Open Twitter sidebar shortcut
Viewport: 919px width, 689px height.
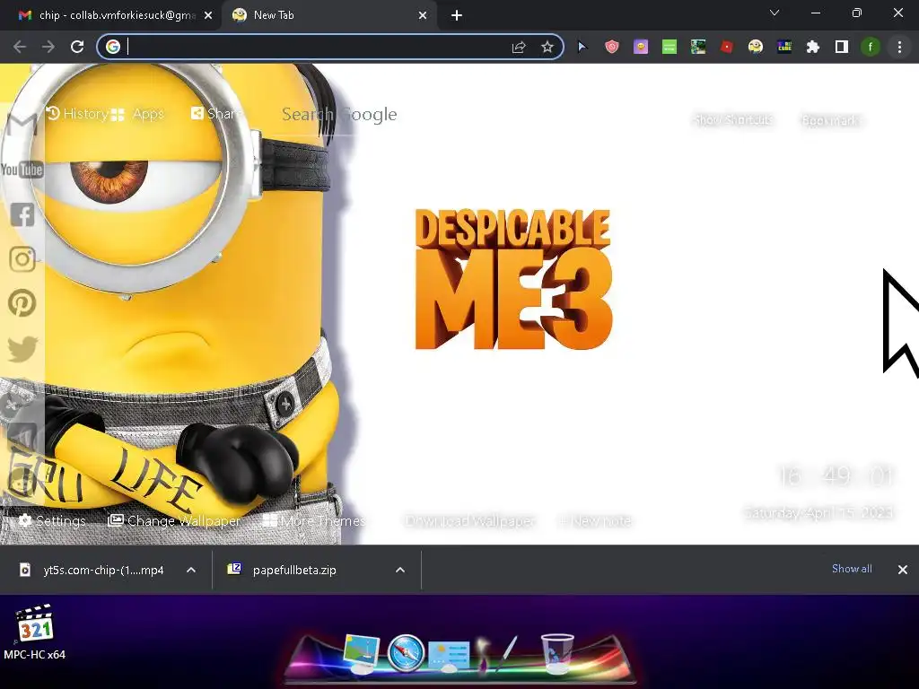(22, 349)
